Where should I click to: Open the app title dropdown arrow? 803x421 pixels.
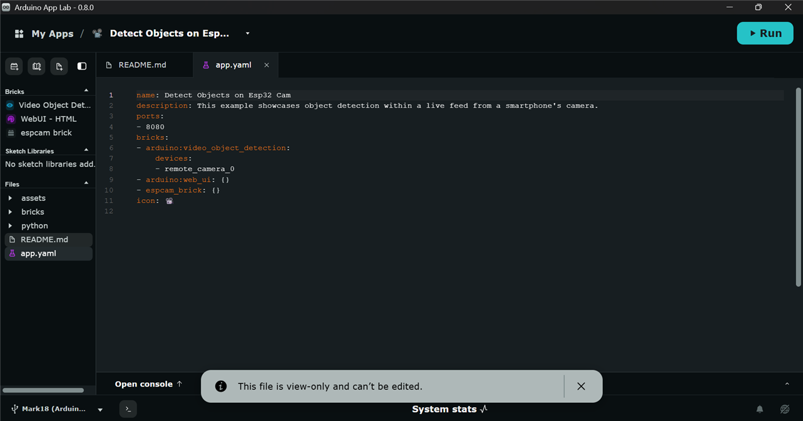tap(247, 34)
